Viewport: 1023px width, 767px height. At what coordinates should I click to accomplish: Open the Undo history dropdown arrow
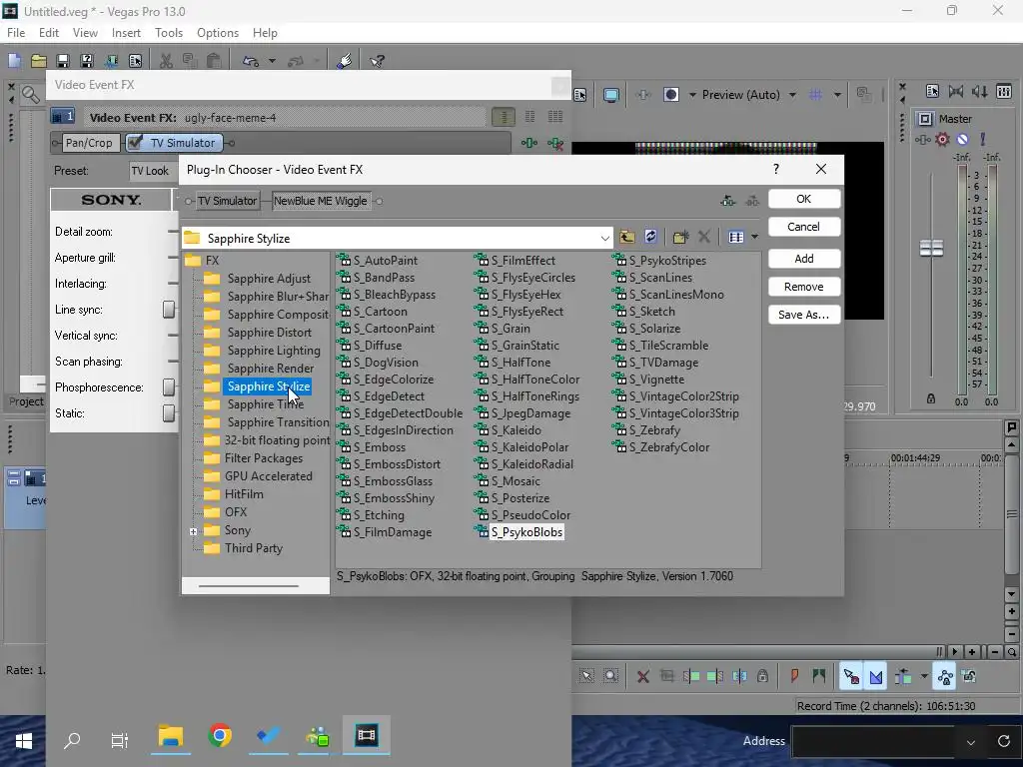[x=272, y=61]
